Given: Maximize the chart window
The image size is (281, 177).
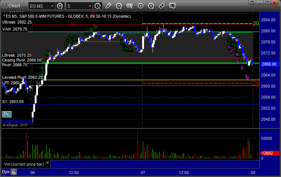Looking at the screenshot, I should pos(267,3).
